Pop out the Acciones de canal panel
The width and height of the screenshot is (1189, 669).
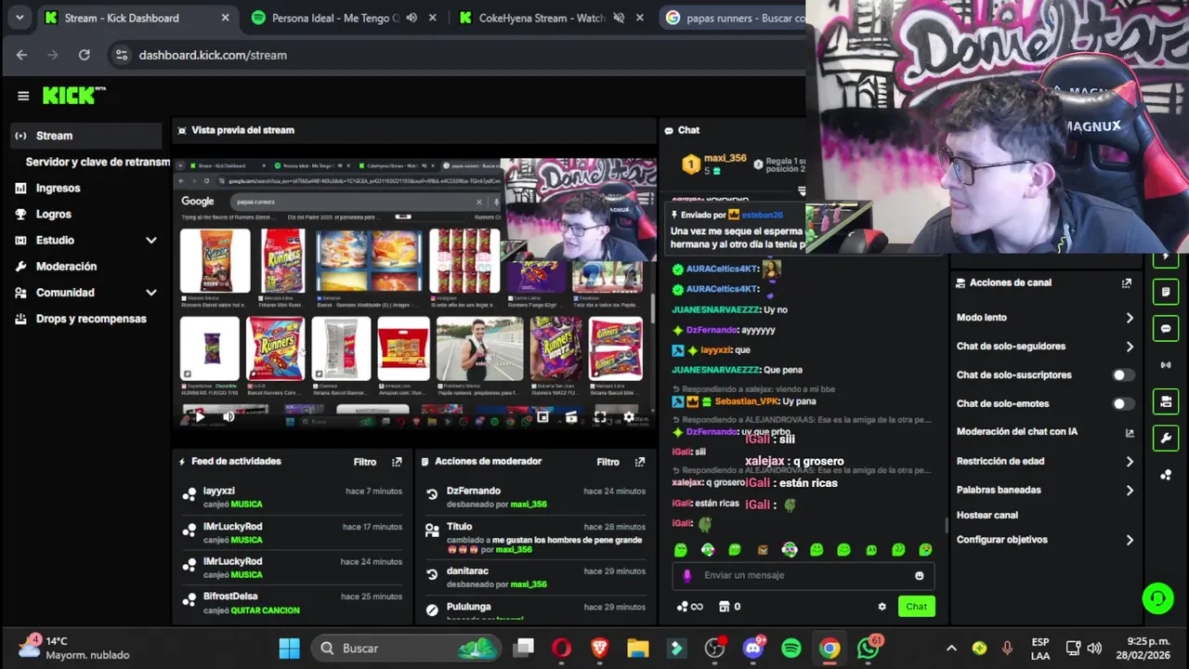tap(1127, 282)
